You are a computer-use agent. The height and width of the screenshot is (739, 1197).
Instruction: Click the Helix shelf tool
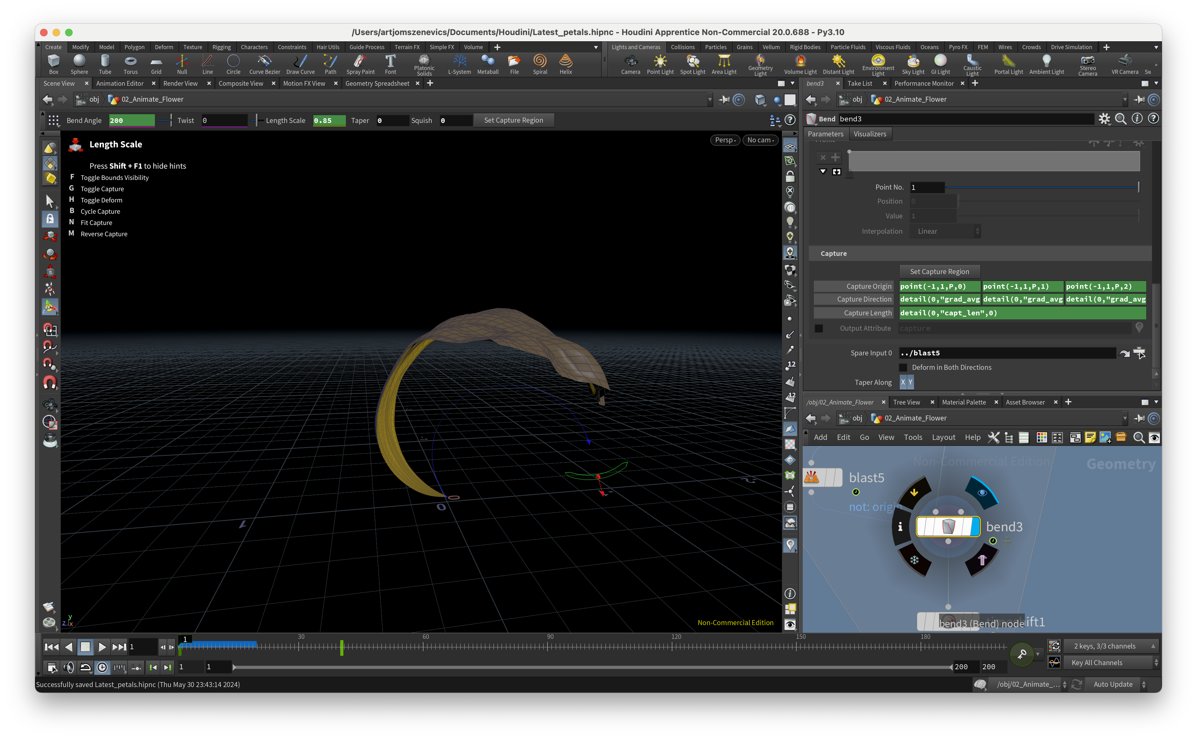coord(565,64)
